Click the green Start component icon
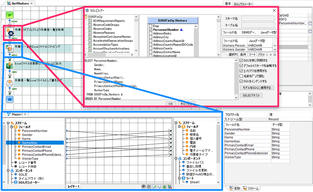This screenshot has height=192, width=313. tap(10, 15)
